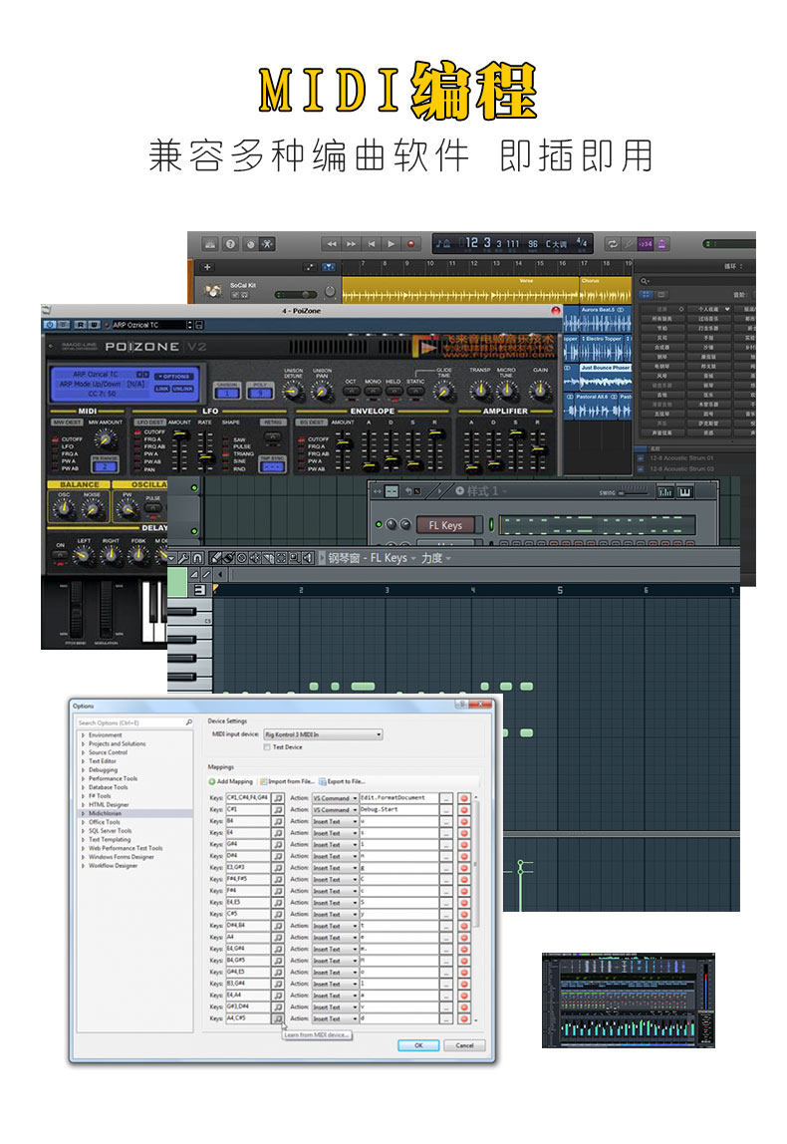Toggle the PoiZone STATIC button
This screenshot has width=787, height=1144.
pos(415,391)
